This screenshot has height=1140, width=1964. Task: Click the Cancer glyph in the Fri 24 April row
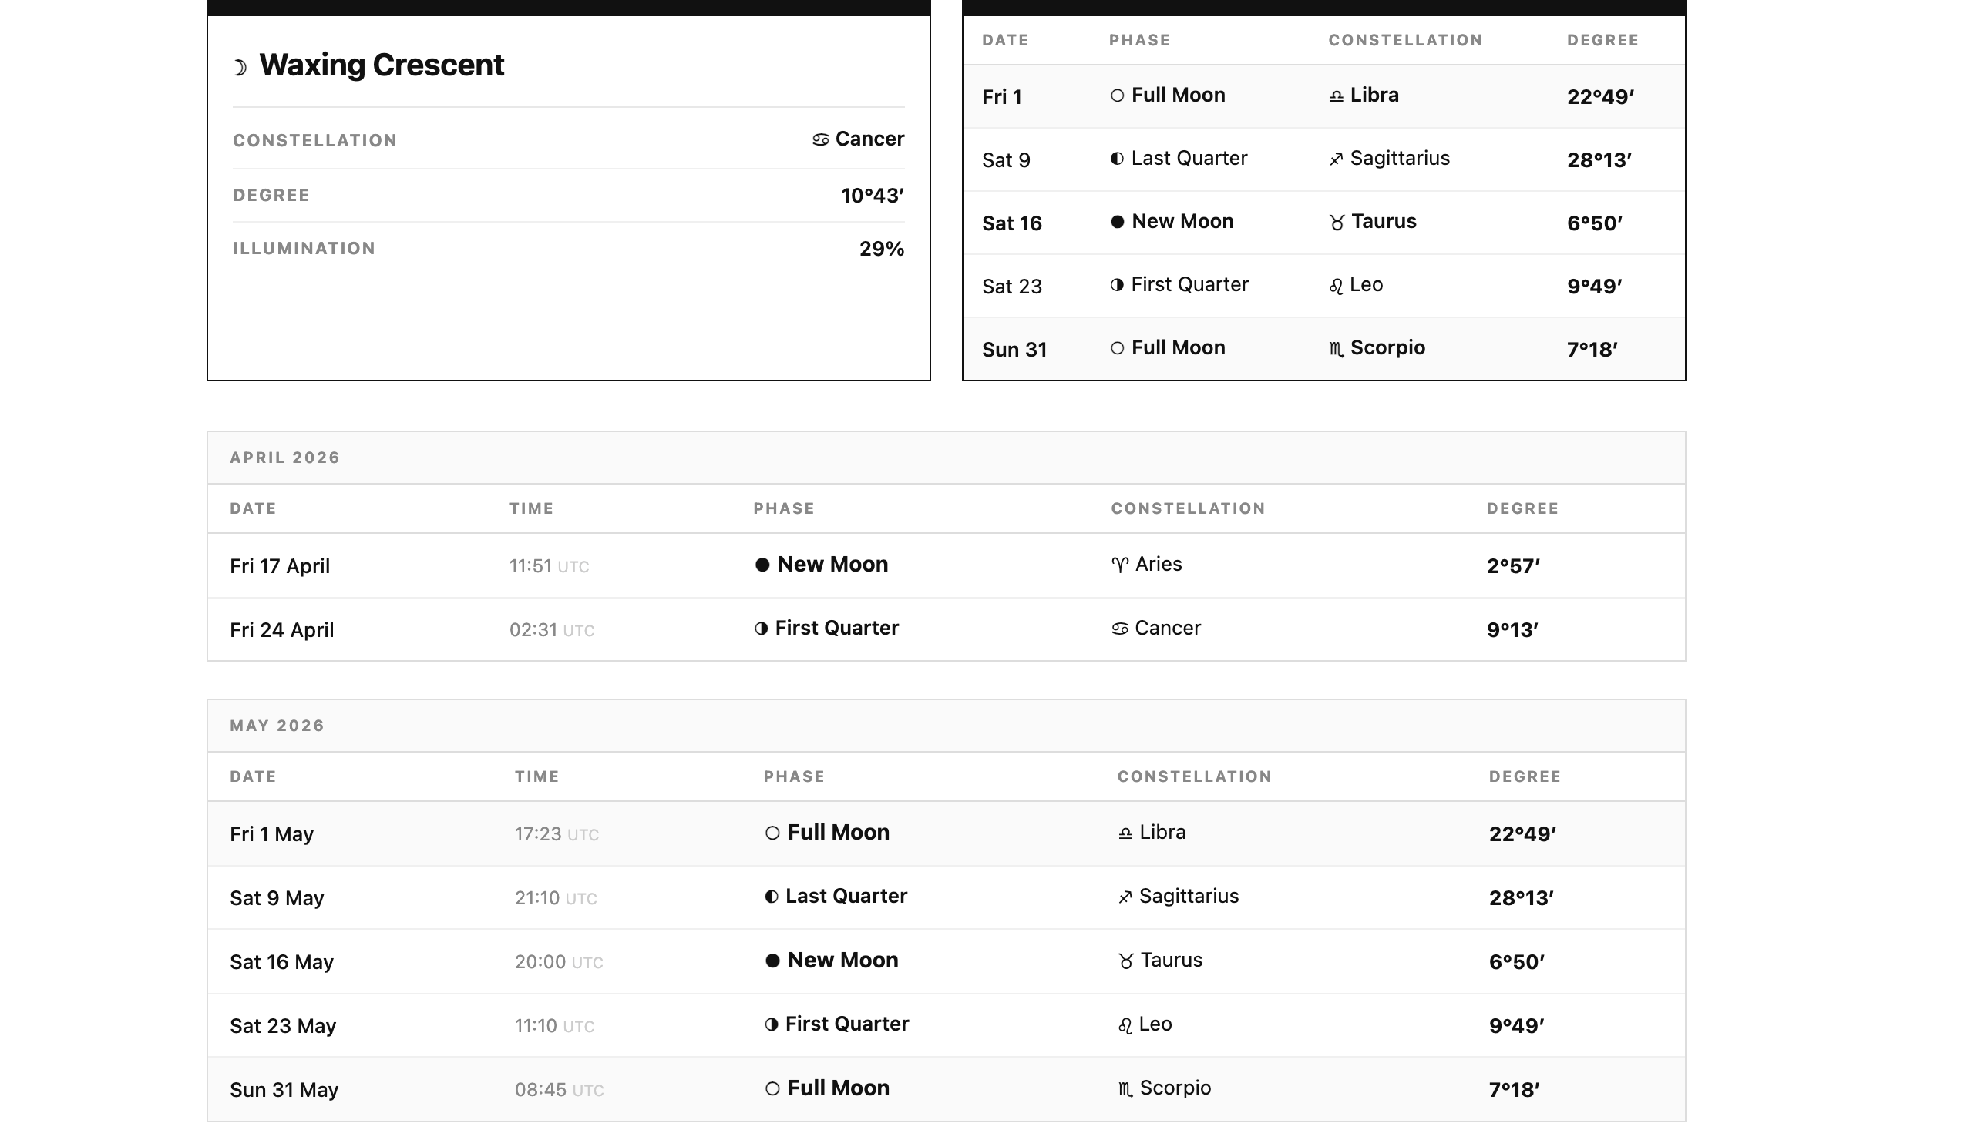[x=1120, y=629]
